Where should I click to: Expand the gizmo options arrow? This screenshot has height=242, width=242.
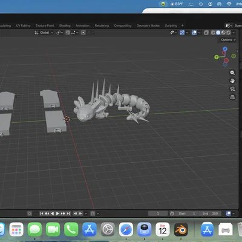tap(188, 33)
